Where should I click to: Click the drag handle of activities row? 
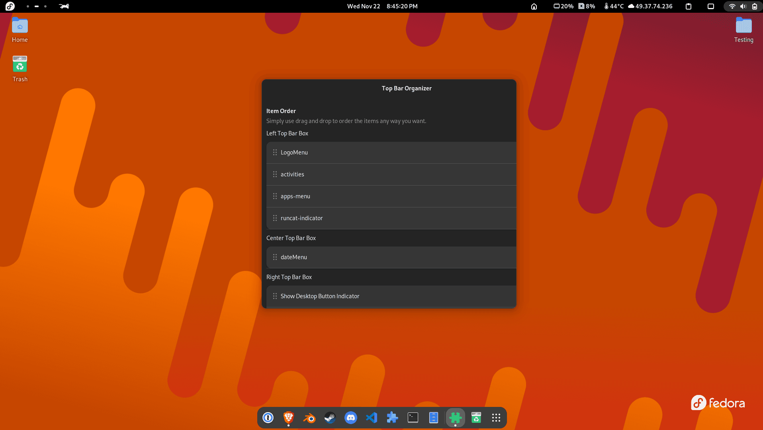pyautogui.click(x=275, y=174)
